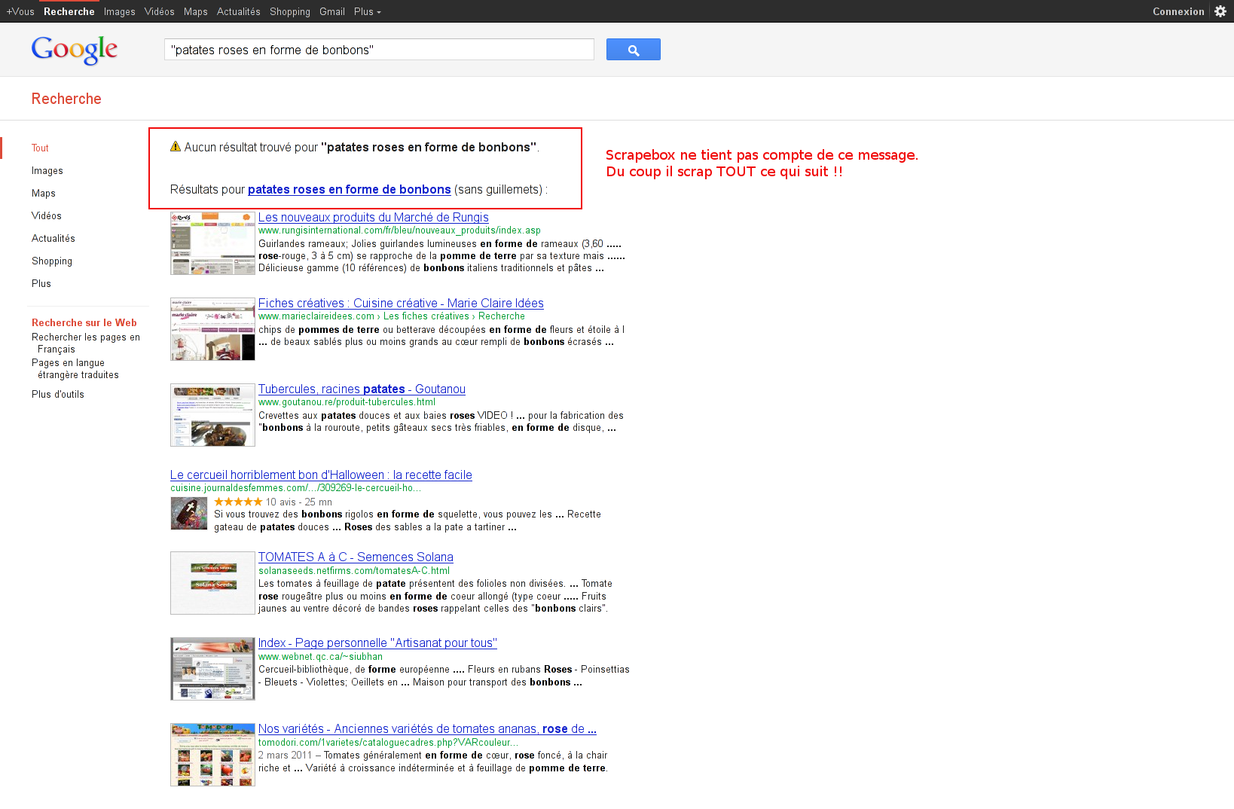Select Recherche in the top black bar
Image resolution: width=1234 pixels, height=809 pixels.
[x=69, y=11]
